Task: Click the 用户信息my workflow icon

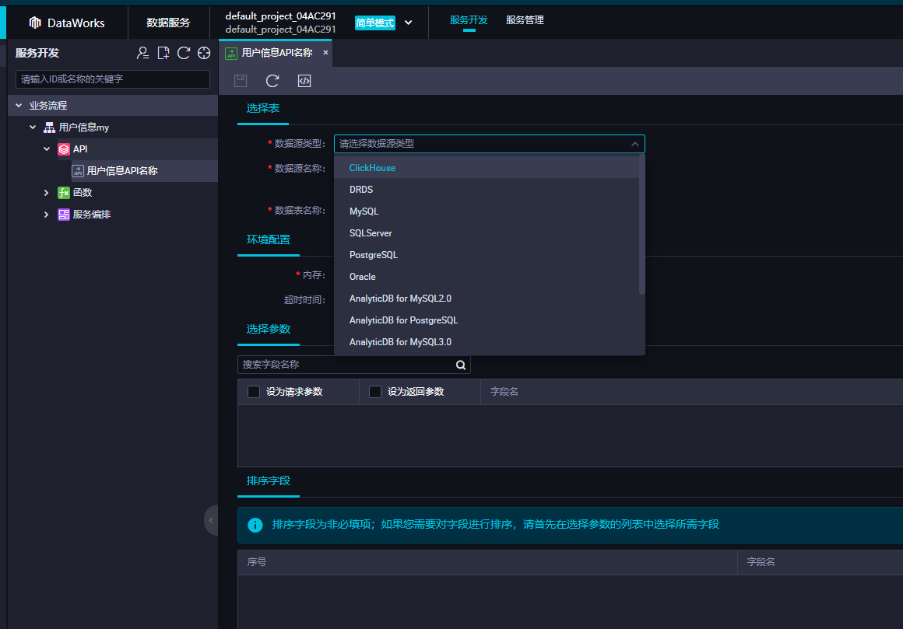Action: pyautogui.click(x=50, y=128)
